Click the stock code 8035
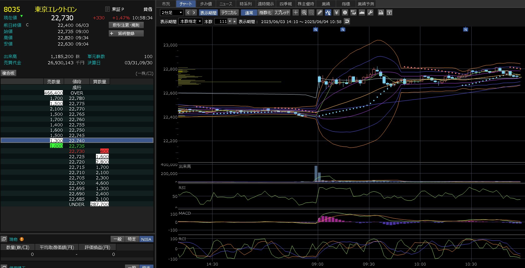Viewport: 525px width, 268px height. click(x=12, y=9)
